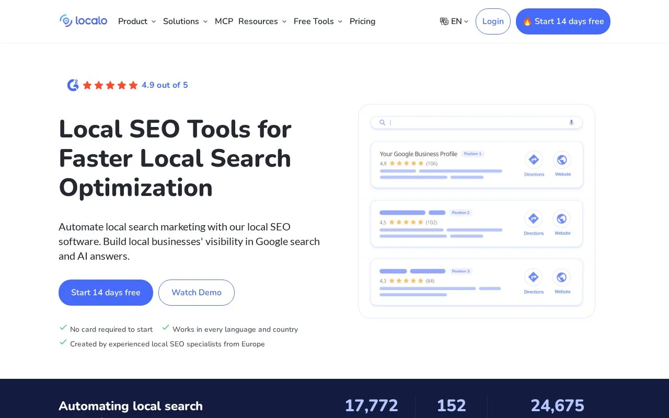Click the Position 1 badge
This screenshot has width=669, height=418.
coord(472,154)
